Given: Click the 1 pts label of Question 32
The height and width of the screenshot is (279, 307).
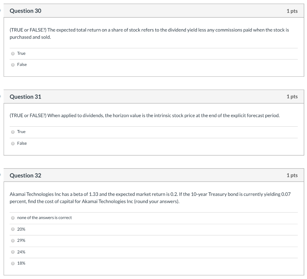Looking at the screenshot, I should pyautogui.click(x=292, y=176).
